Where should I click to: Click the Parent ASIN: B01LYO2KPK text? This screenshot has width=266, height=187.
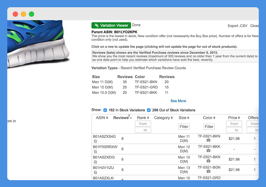(x=114, y=32)
